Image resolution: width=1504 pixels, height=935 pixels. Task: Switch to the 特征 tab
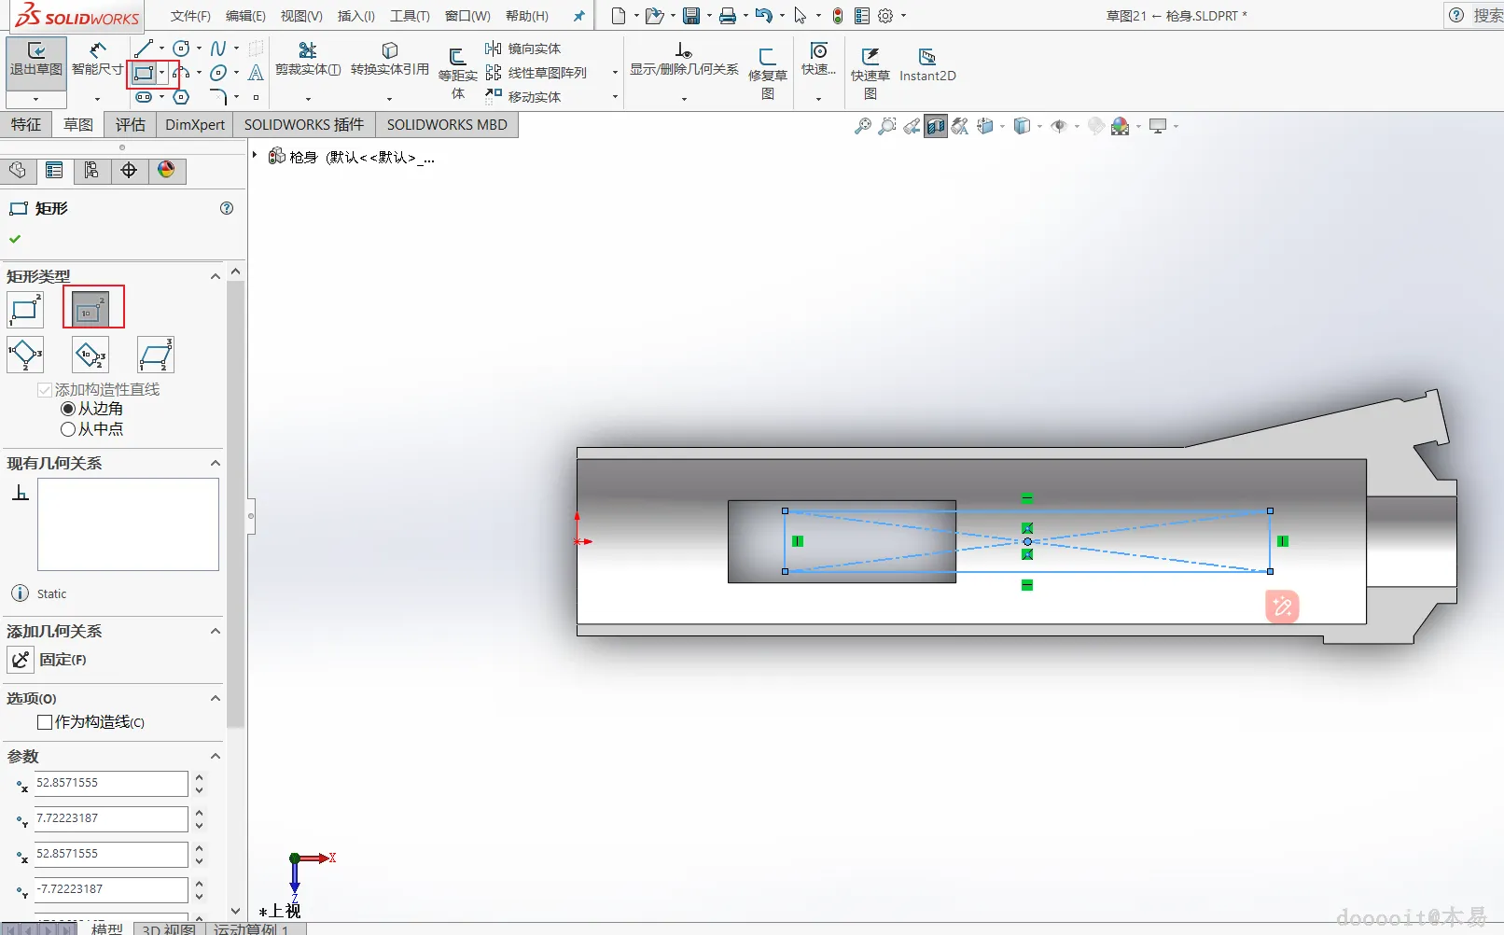coord(26,125)
